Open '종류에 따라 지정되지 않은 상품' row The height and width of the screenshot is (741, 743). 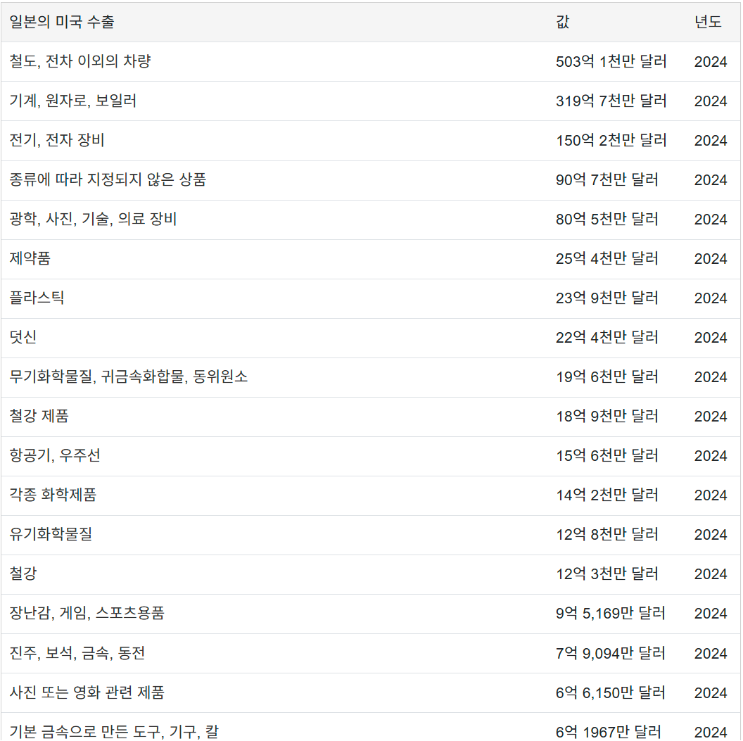[108, 179]
